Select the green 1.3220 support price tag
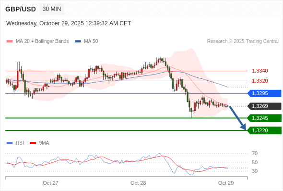The width and height of the screenshot is (283, 191). pyautogui.click(x=265, y=130)
